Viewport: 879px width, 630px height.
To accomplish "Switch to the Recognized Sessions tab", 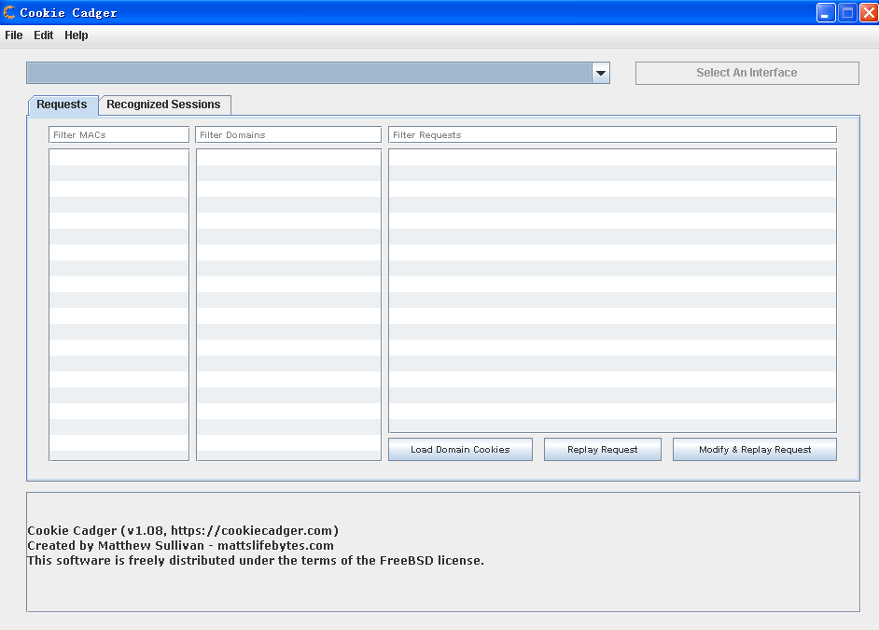I will [164, 105].
